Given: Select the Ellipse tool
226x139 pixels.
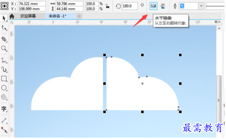Looking at the screenshot, I should click(4, 88).
